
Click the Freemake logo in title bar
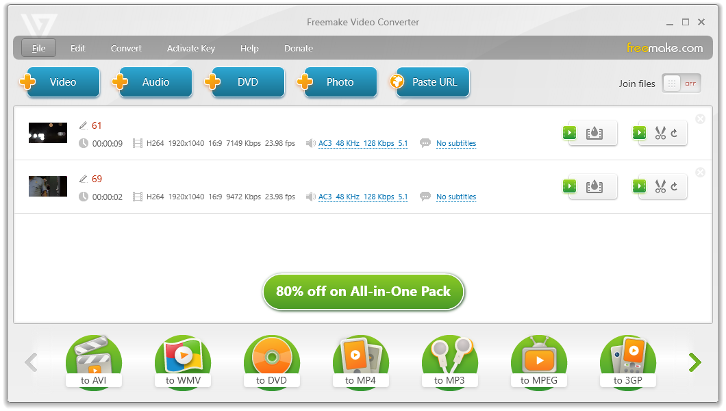coord(39,25)
